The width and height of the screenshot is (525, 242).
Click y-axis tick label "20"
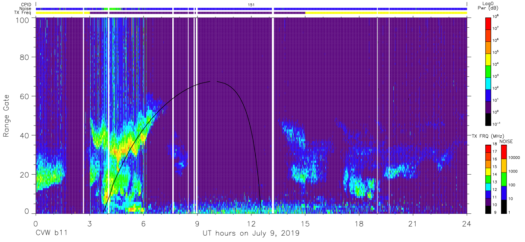point(24,174)
